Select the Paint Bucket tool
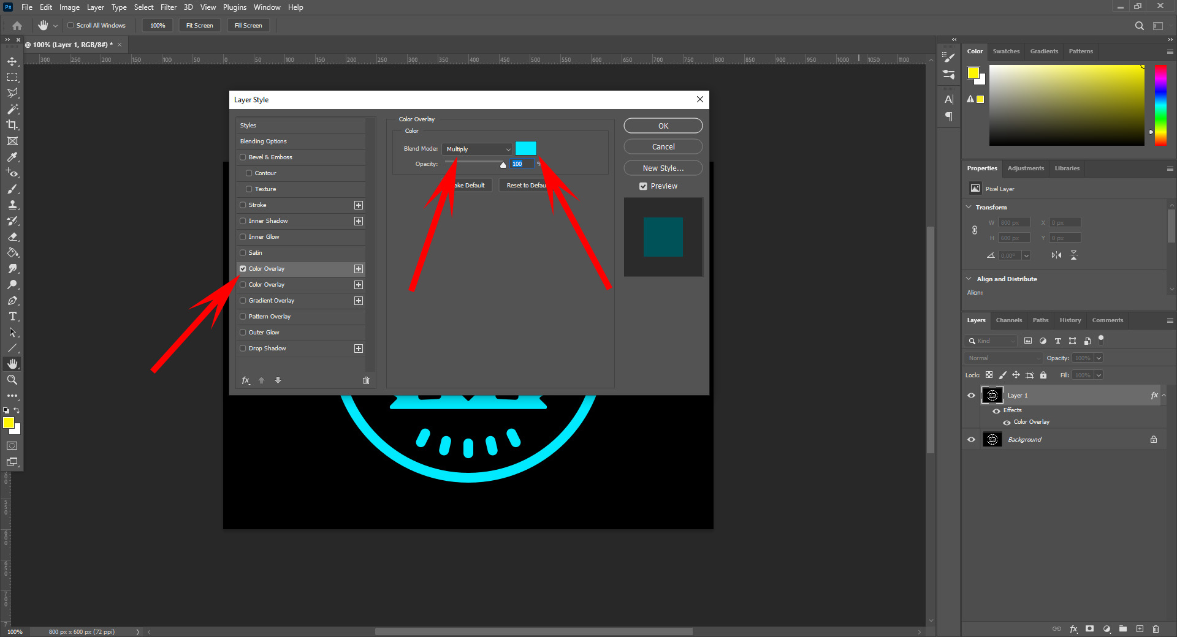The width and height of the screenshot is (1177, 637). pyautogui.click(x=12, y=252)
